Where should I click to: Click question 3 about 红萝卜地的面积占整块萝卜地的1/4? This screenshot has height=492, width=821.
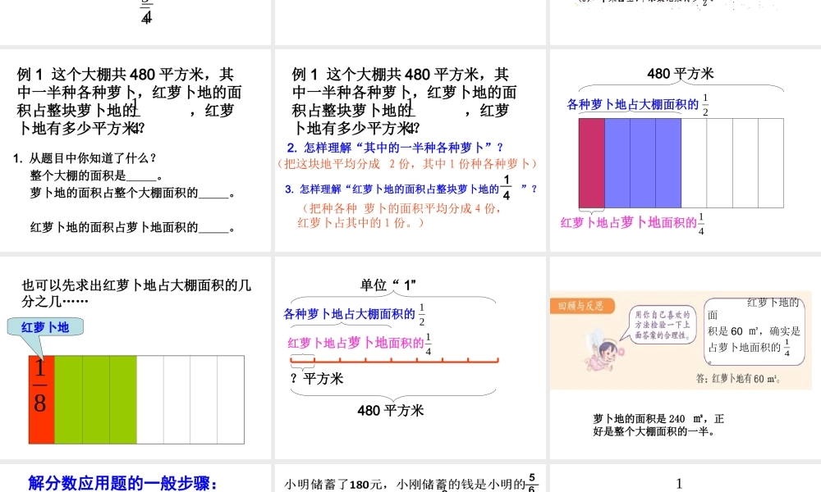coord(411,188)
